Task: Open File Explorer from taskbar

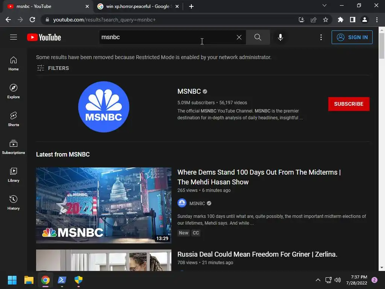Action: (29, 280)
